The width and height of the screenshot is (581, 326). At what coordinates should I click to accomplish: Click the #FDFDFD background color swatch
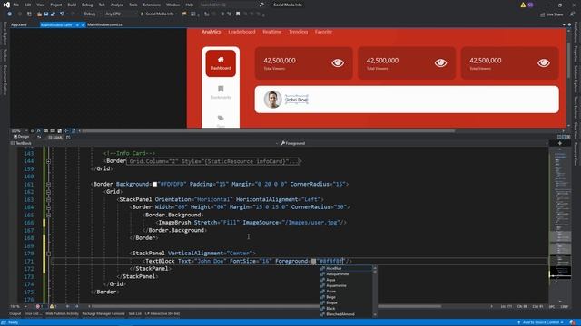coord(154,184)
